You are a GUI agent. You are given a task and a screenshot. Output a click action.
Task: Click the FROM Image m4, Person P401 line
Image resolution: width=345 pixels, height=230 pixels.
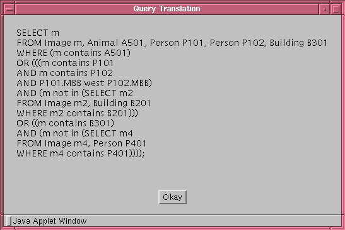click(81, 143)
